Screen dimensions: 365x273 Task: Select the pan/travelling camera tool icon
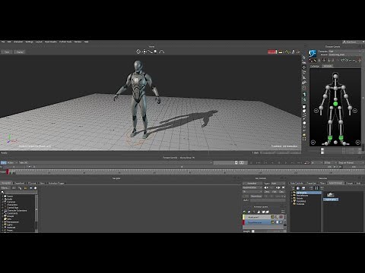click(144, 52)
